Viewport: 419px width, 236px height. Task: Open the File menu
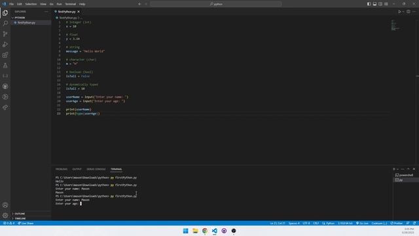click(x=12, y=4)
